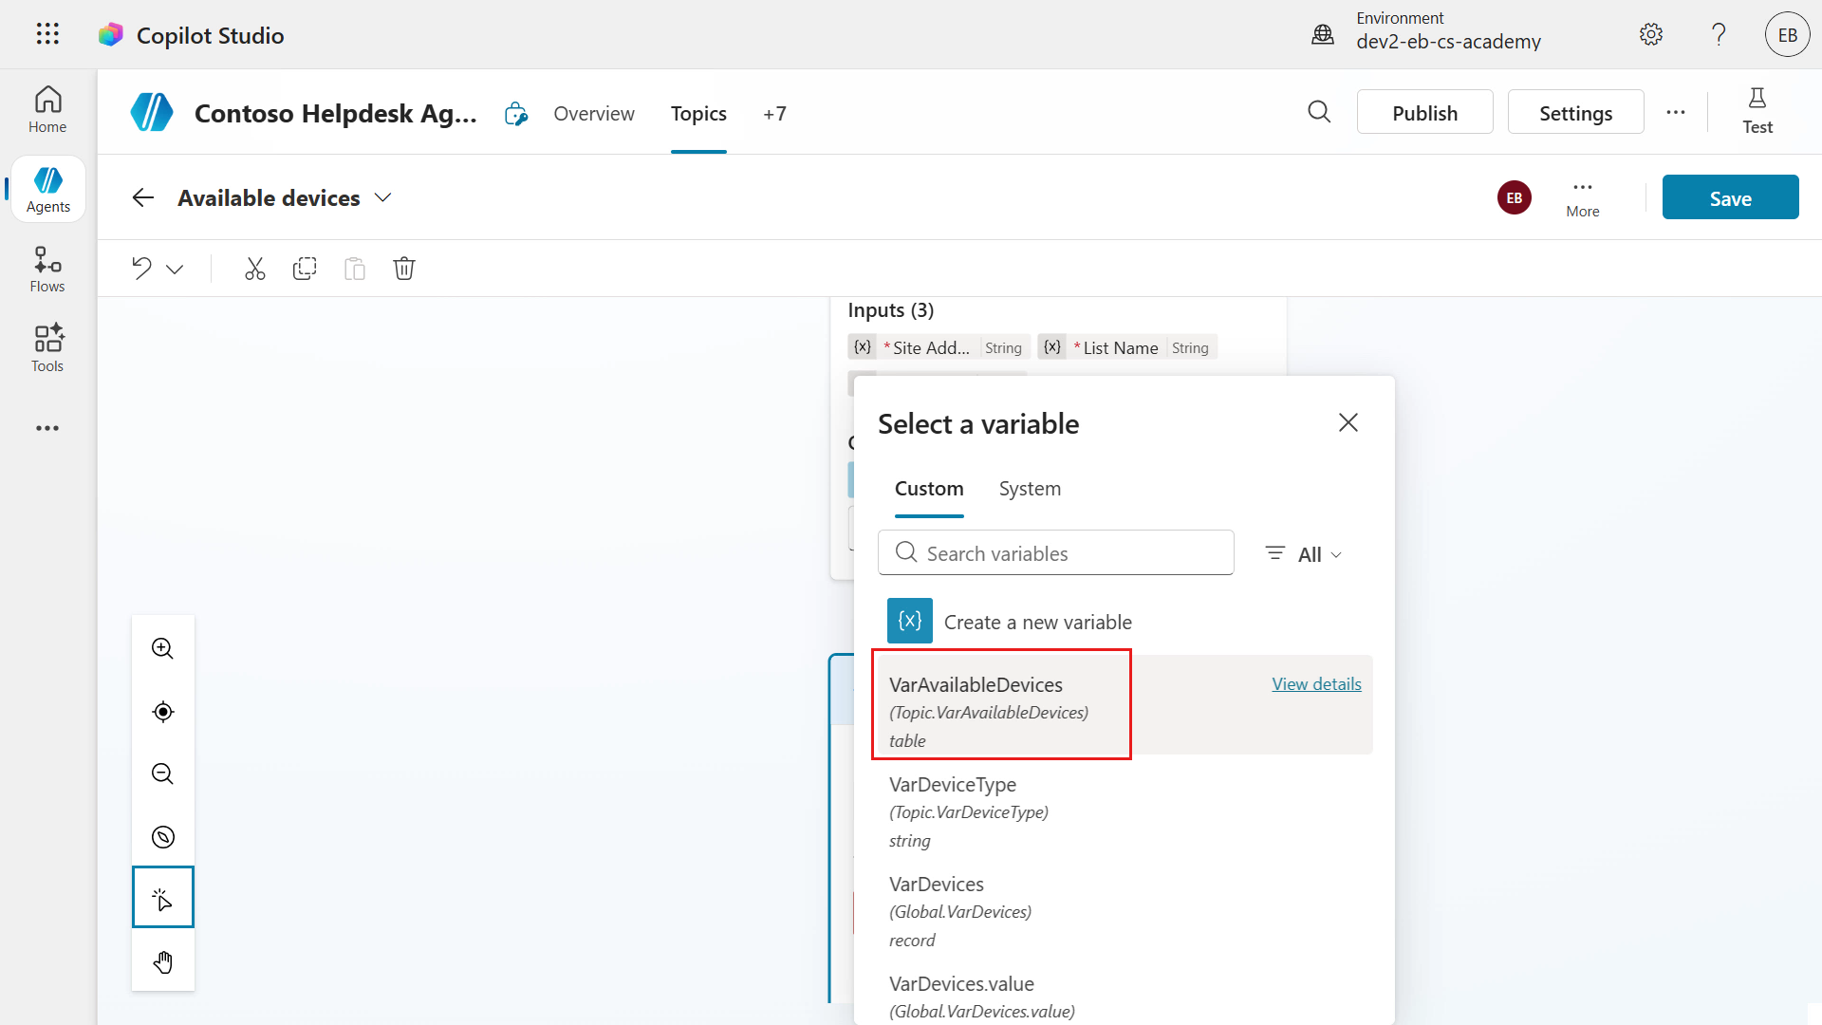Close the Select a variable panel
The height and width of the screenshot is (1025, 1822).
coord(1348,422)
